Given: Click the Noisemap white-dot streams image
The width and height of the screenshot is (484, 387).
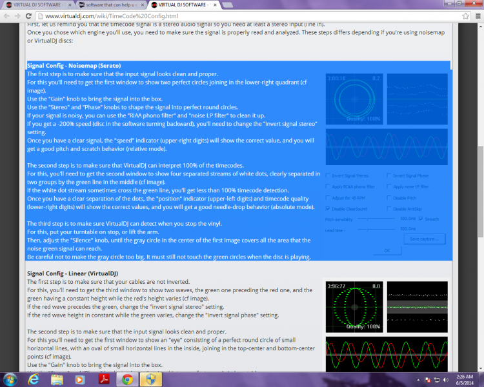Looking at the screenshot, I should pyautogui.click(x=418, y=99).
